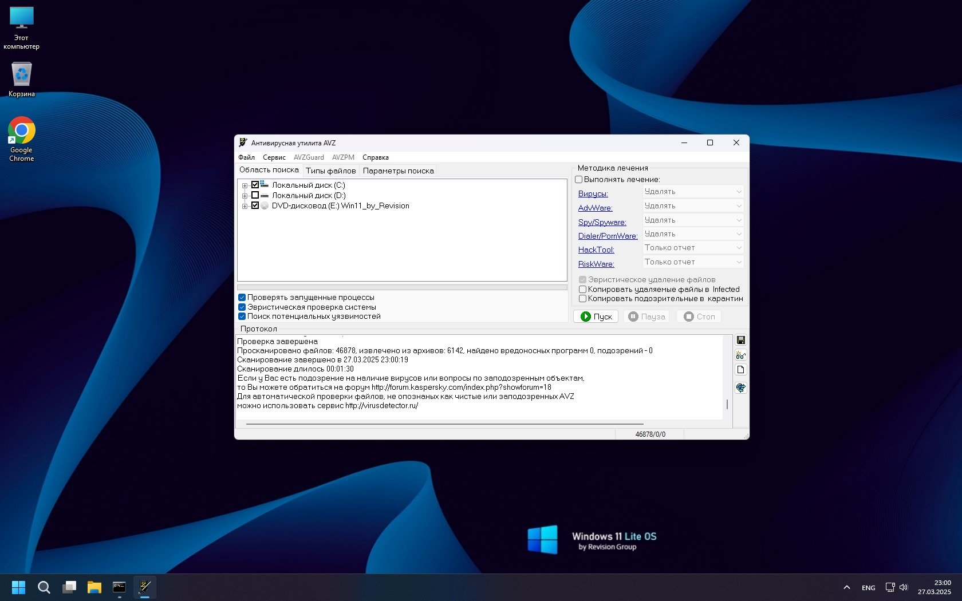962x601 pixels.
Task: Open the RiskWare action dropdown
Action: pos(693,262)
